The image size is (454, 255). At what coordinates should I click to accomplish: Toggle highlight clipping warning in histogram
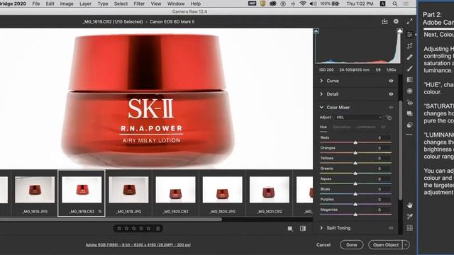pyautogui.click(x=399, y=30)
